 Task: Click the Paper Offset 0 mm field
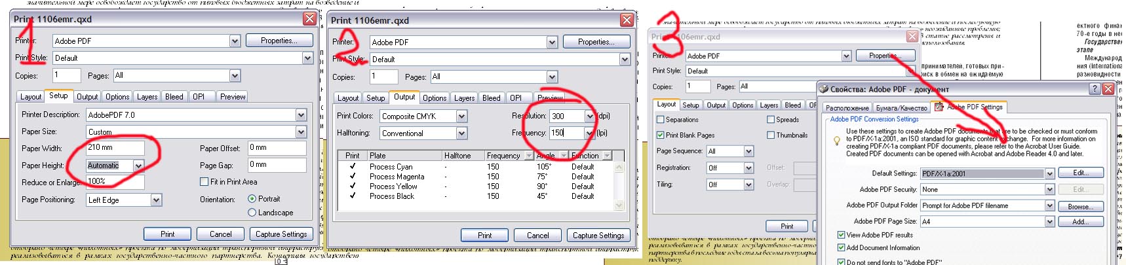(277, 148)
